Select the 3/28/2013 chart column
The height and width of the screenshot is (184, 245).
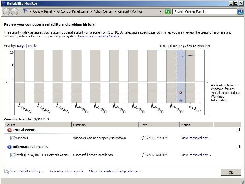152,76
